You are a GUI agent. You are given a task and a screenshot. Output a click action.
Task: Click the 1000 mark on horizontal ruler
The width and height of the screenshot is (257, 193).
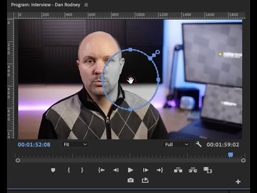click(140, 14)
